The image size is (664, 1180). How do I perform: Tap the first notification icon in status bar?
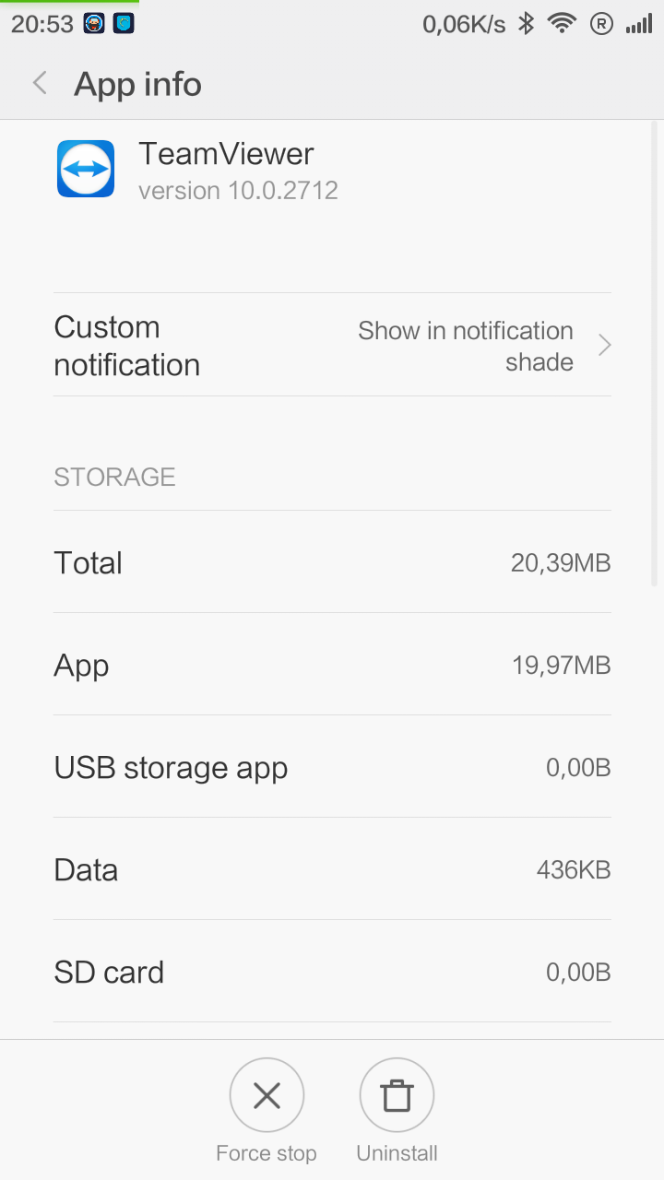pyautogui.click(x=94, y=24)
